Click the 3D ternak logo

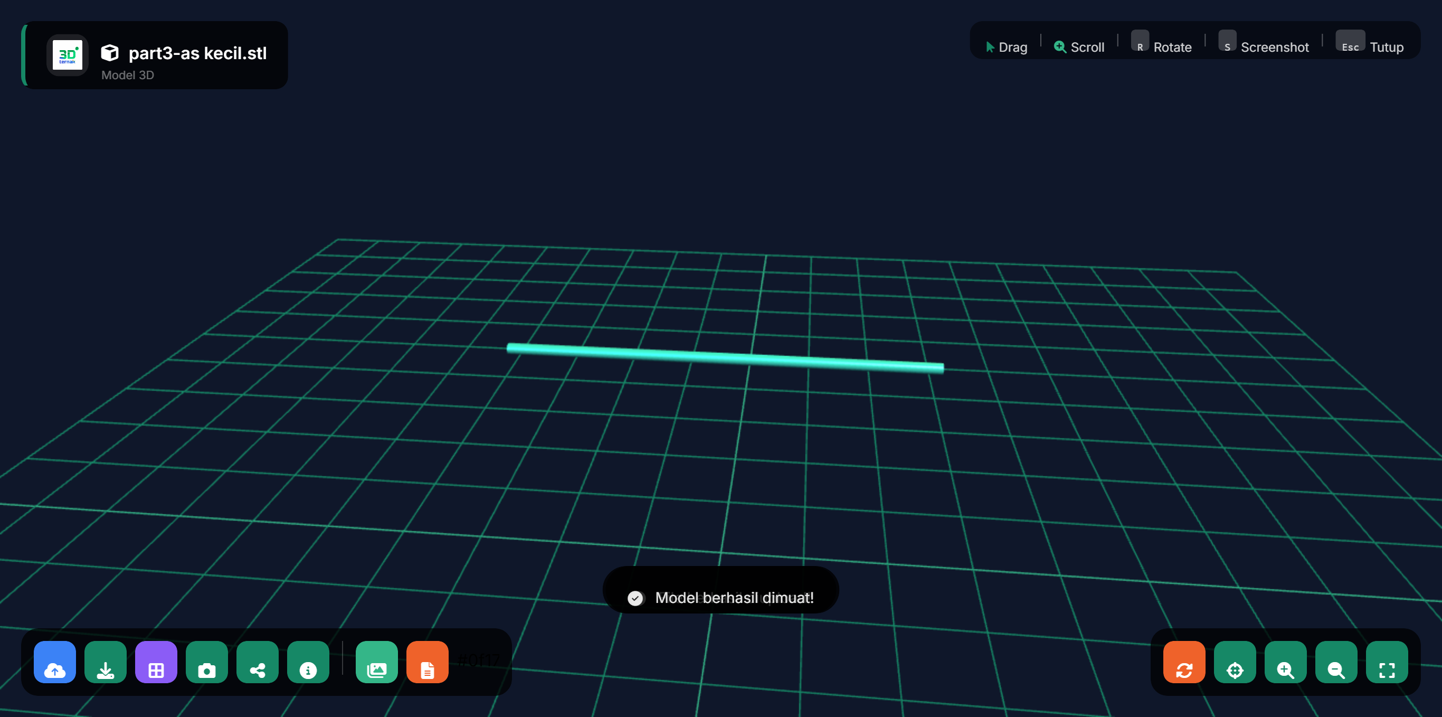click(x=67, y=55)
